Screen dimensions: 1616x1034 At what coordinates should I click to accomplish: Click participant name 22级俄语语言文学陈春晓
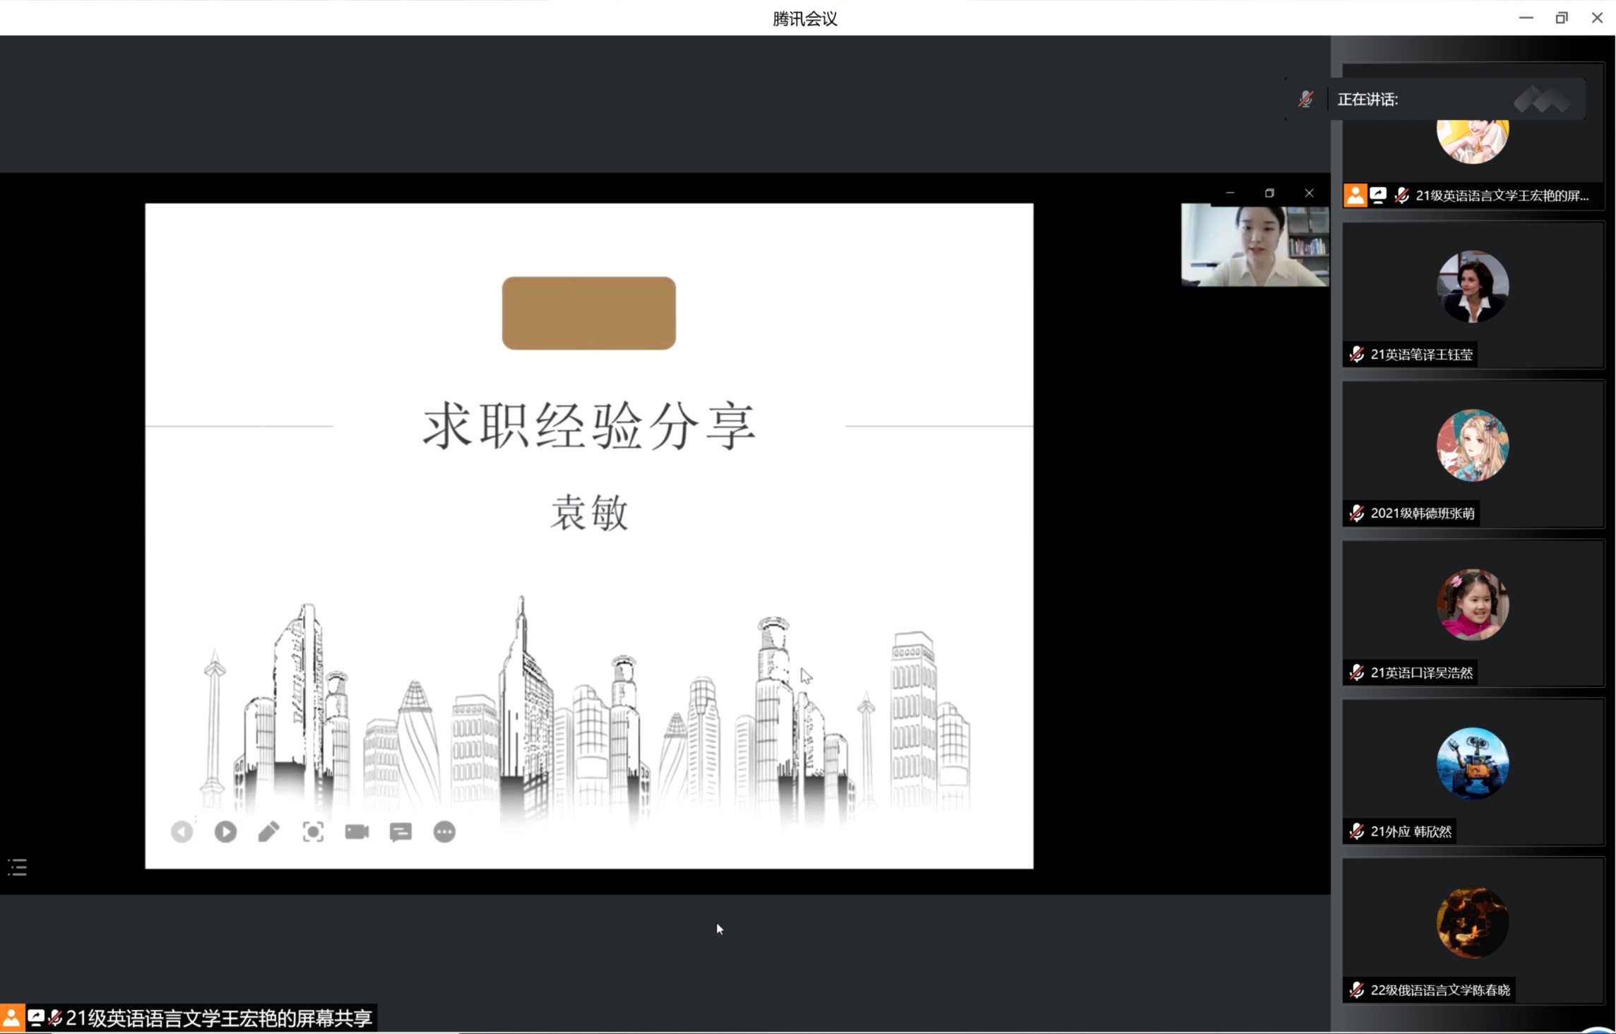pos(1439,990)
